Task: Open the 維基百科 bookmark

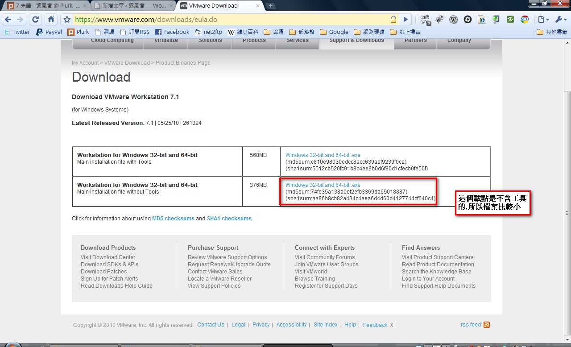Action: (x=244, y=32)
